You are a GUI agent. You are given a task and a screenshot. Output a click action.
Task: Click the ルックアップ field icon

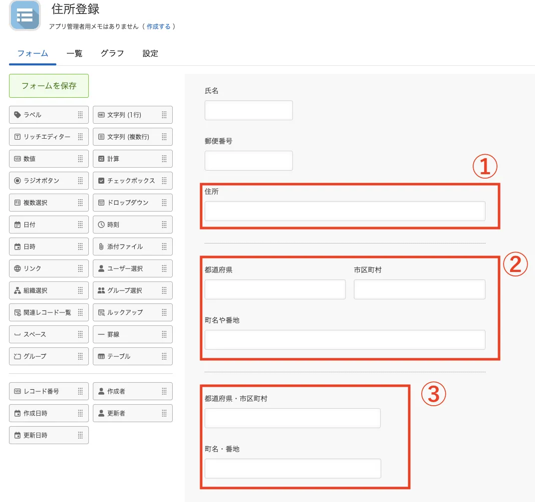[101, 312]
